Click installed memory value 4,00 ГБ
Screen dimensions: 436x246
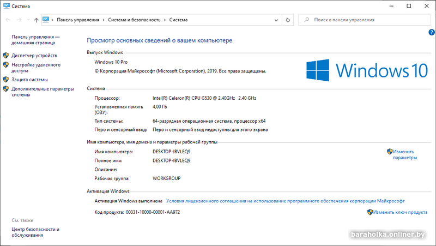(x=160, y=106)
